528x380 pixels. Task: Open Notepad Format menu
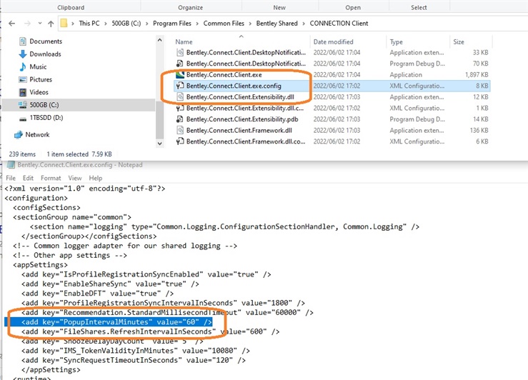coord(51,178)
